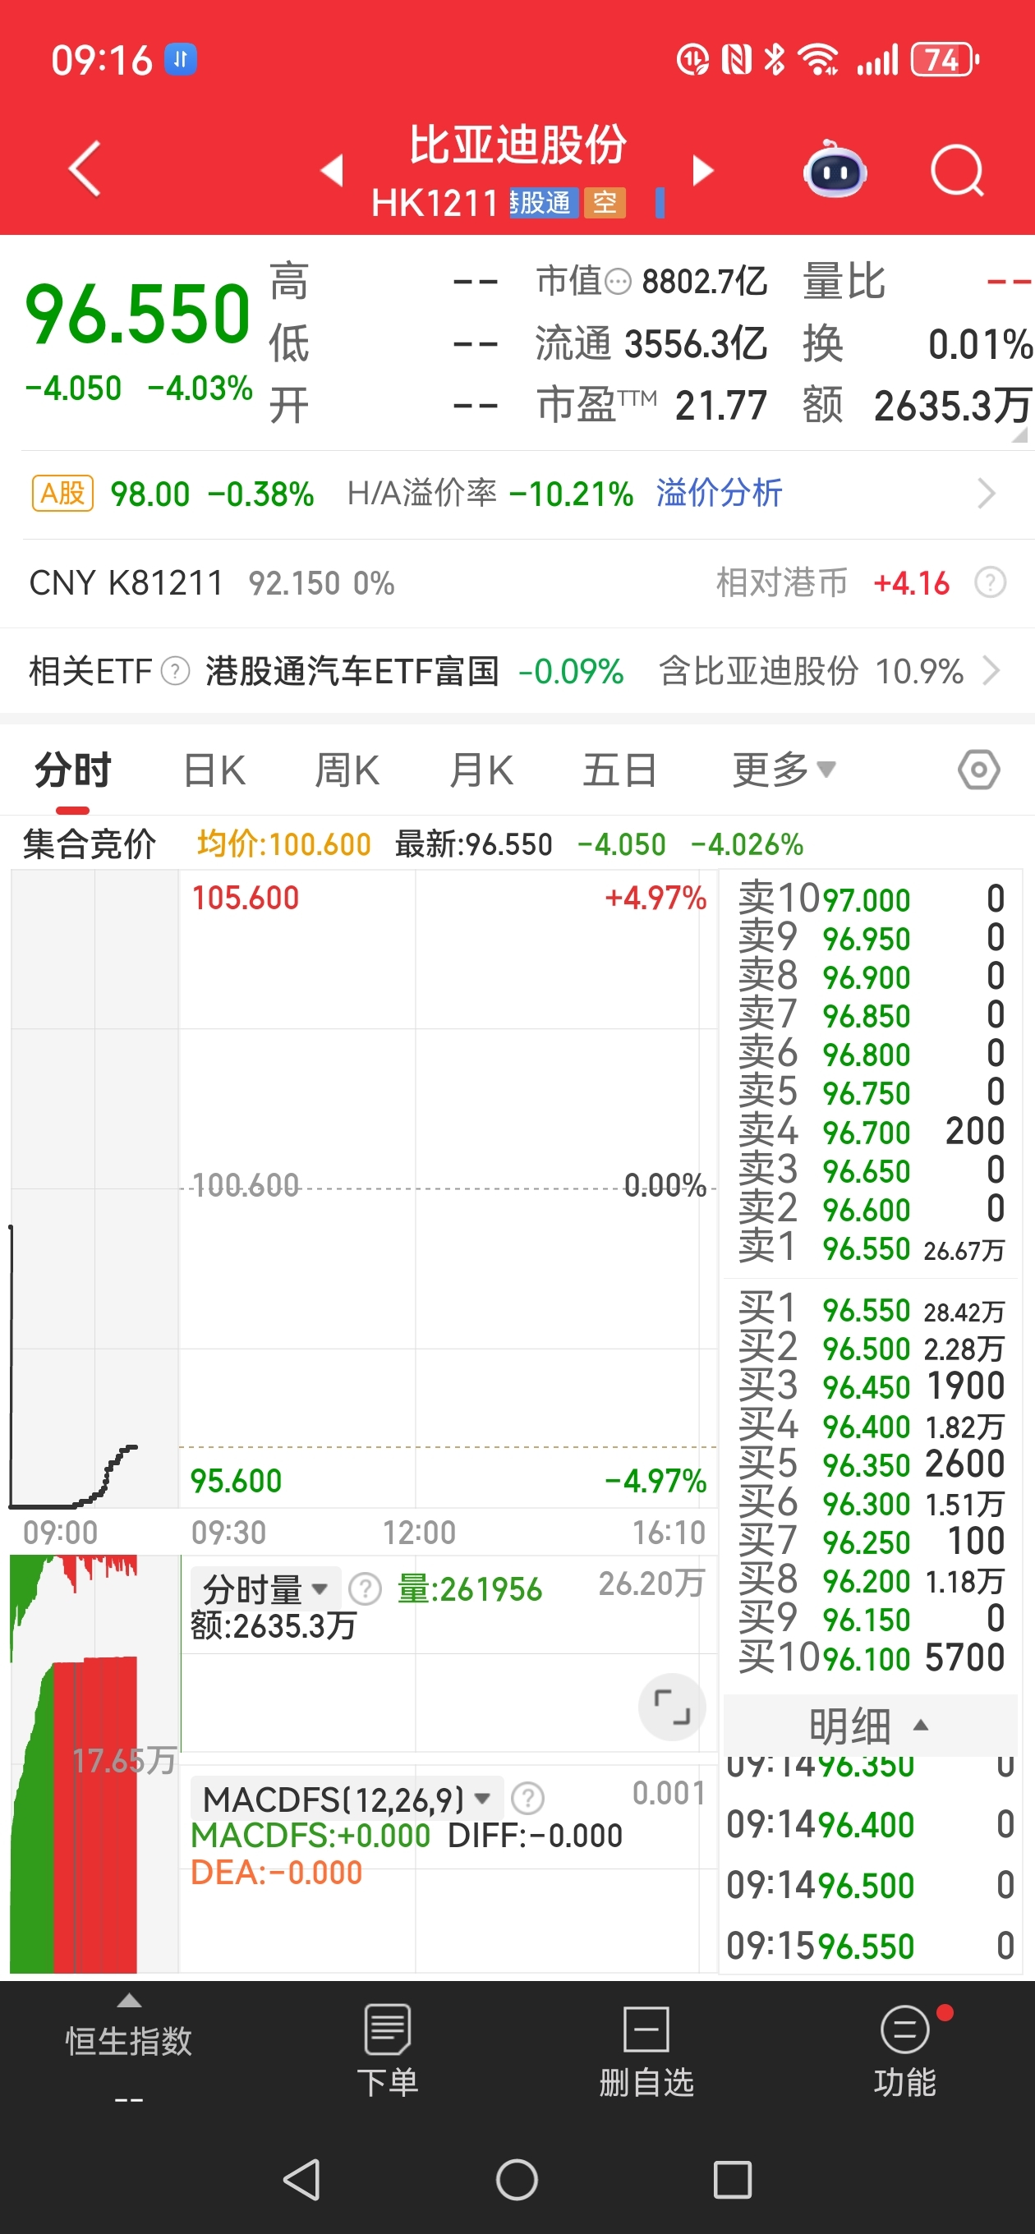The image size is (1035, 2234).
Task: Select the 卖1 96.550 ask row
Action: 870,1248
